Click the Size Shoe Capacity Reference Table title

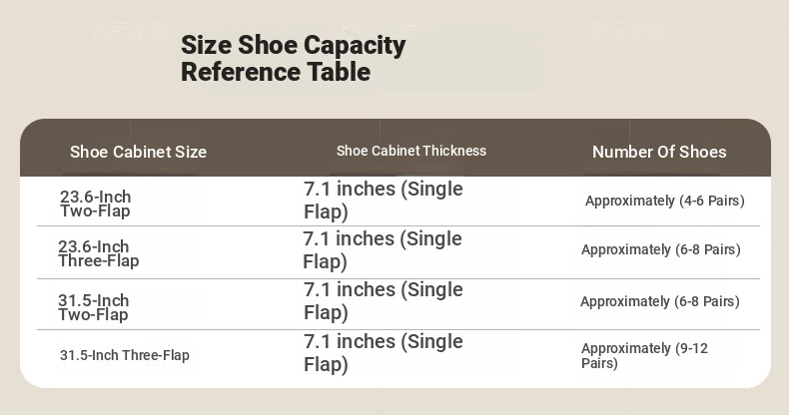[293, 58]
